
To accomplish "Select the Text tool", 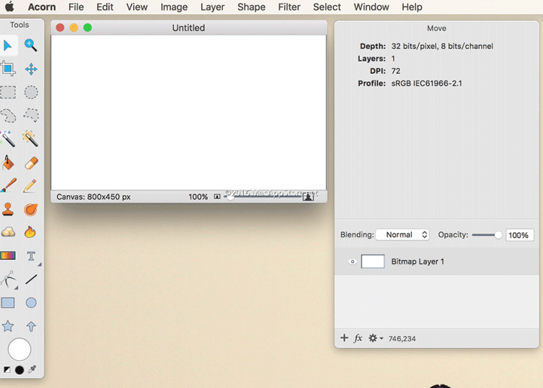I will pos(31,256).
